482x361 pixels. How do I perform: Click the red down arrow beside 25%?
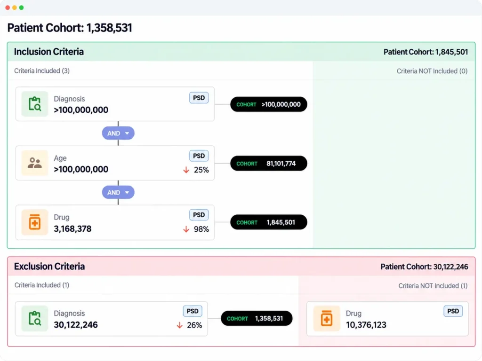186,170
